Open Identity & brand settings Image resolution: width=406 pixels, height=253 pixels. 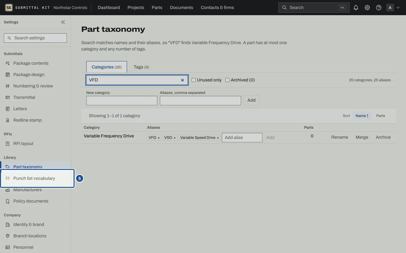click(x=35, y=224)
